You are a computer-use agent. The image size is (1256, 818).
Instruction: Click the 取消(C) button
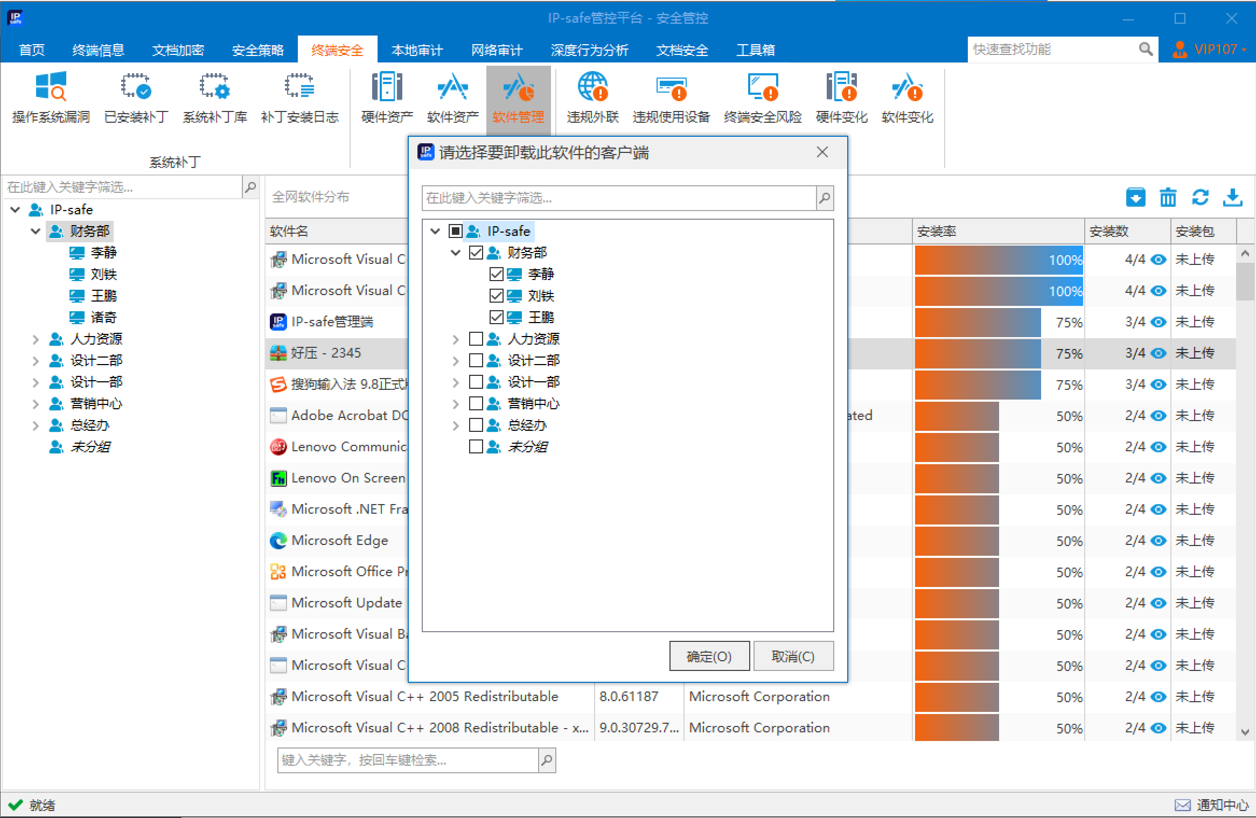pos(793,656)
